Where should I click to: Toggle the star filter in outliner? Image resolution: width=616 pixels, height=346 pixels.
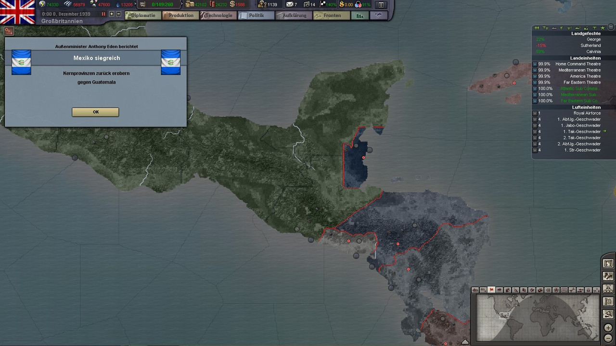[603, 28]
